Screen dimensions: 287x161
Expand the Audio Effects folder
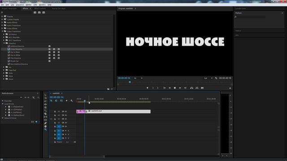point(2,22)
